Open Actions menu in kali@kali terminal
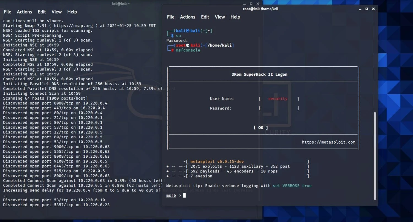413x222 pixels. [24, 12]
